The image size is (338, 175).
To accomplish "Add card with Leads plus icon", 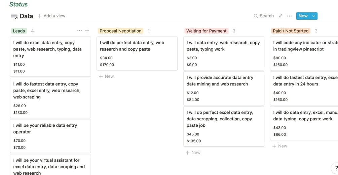I will click(x=87, y=31).
